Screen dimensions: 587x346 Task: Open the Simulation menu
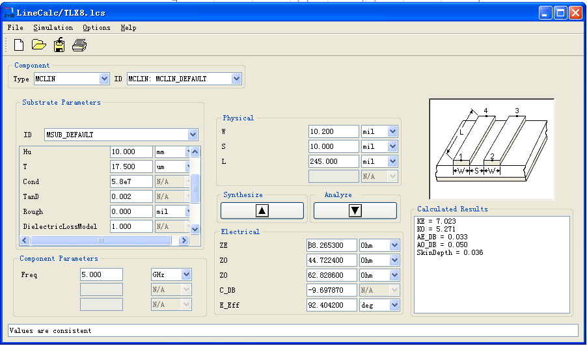pyautogui.click(x=53, y=28)
